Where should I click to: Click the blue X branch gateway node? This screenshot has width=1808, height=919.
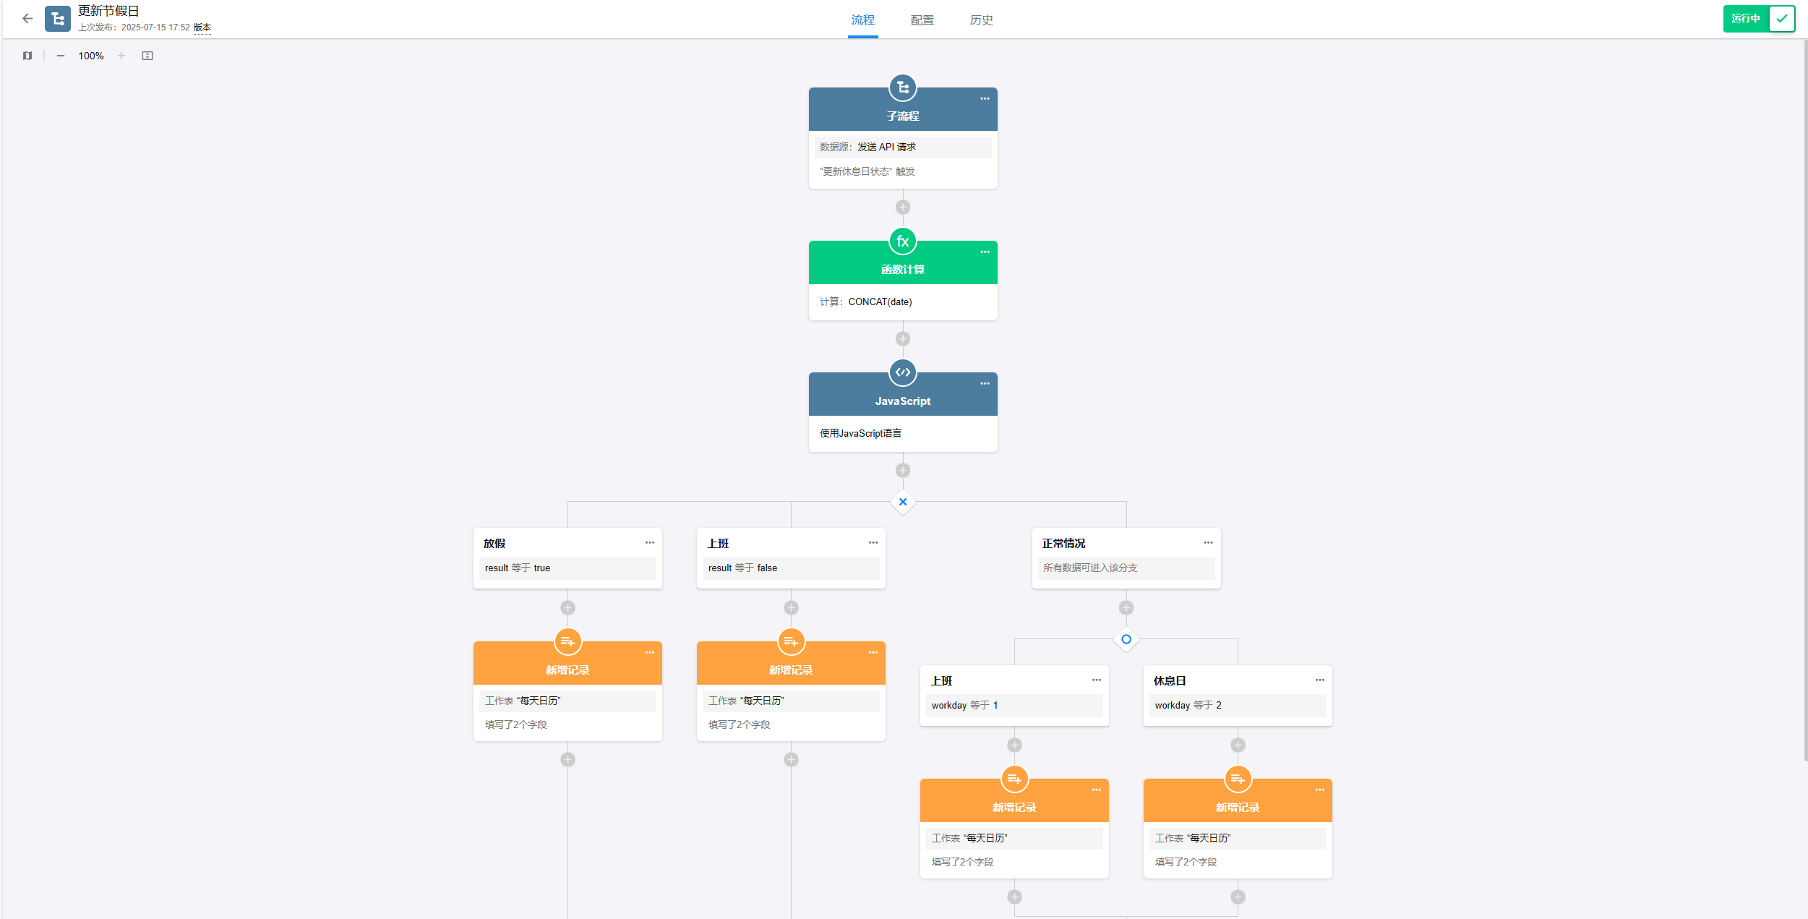coord(903,502)
